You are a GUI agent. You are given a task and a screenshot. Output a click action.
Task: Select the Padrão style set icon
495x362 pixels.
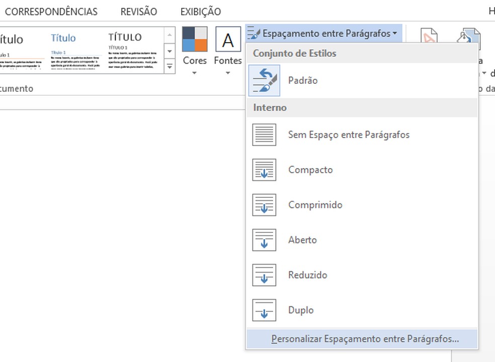pyautogui.click(x=264, y=80)
